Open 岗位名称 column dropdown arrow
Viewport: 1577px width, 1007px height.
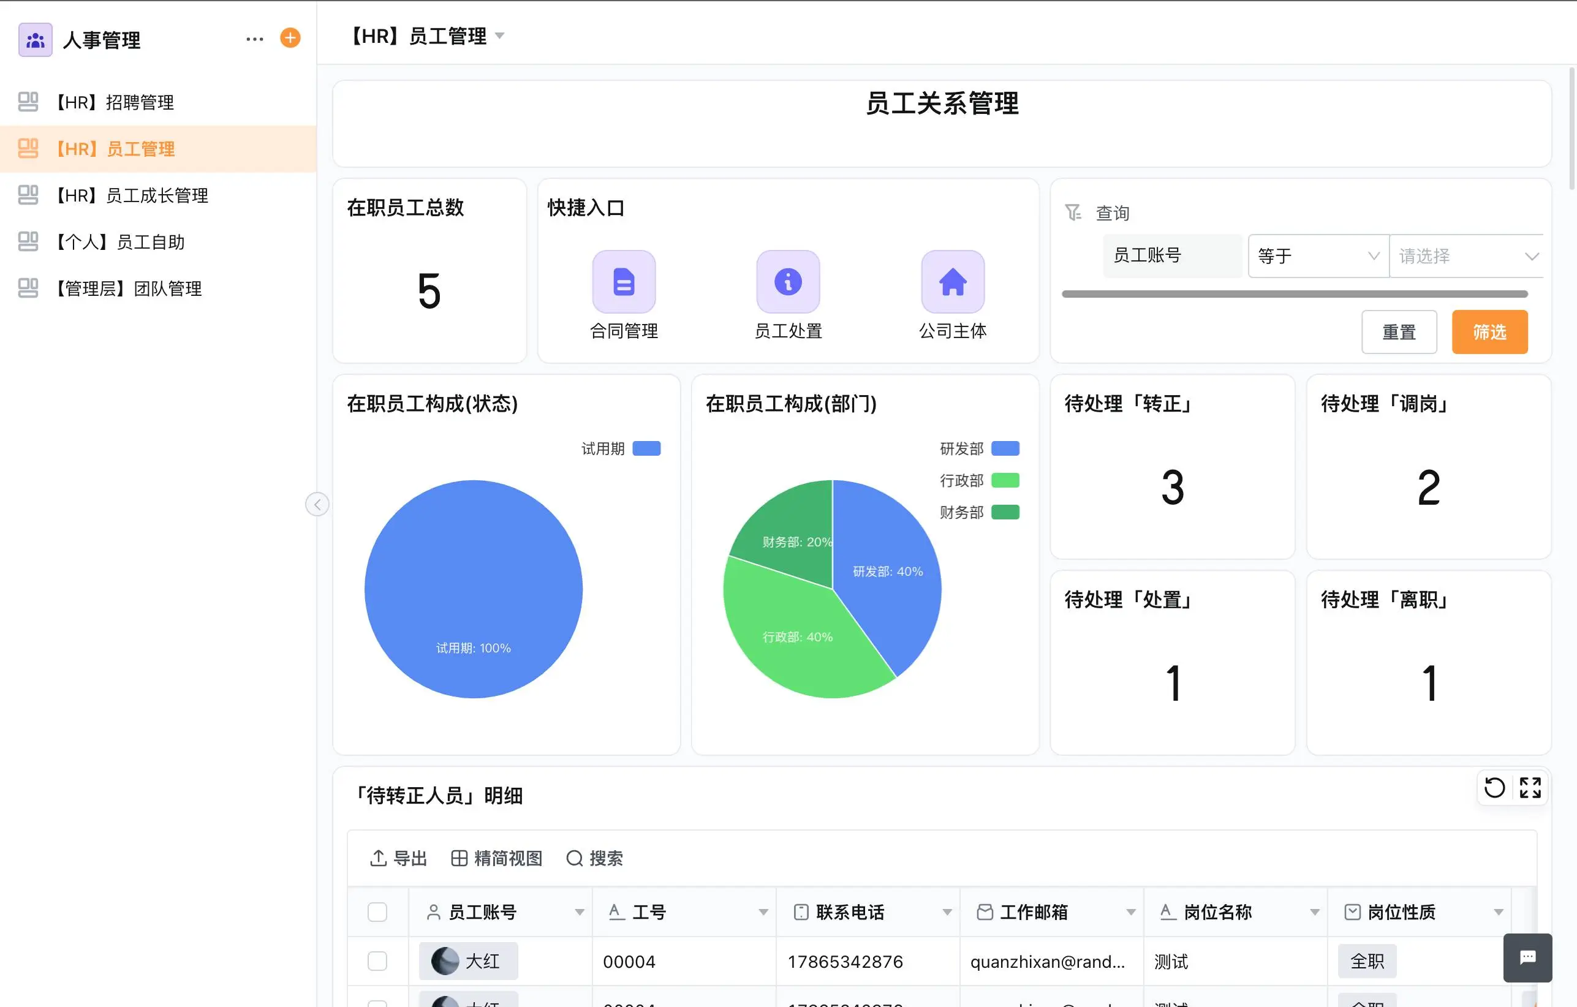click(1314, 912)
